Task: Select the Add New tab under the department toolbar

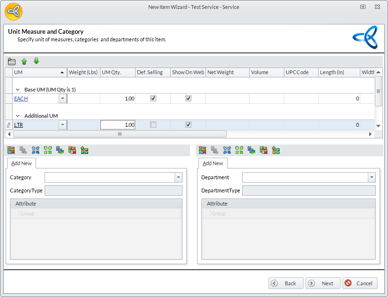Action: tap(213, 163)
